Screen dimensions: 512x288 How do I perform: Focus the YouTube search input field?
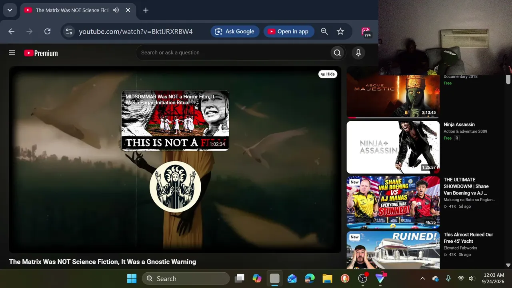pos(233,53)
